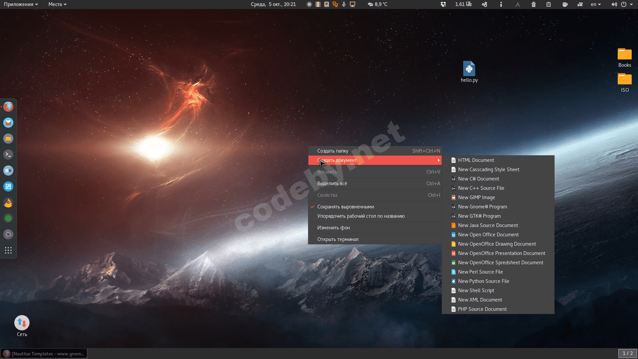Click Создать папку in context menu
Screen dimensions: 638x359
point(333,151)
